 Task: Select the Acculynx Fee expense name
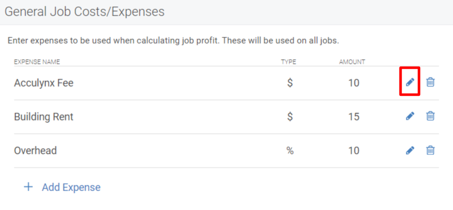(x=44, y=83)
